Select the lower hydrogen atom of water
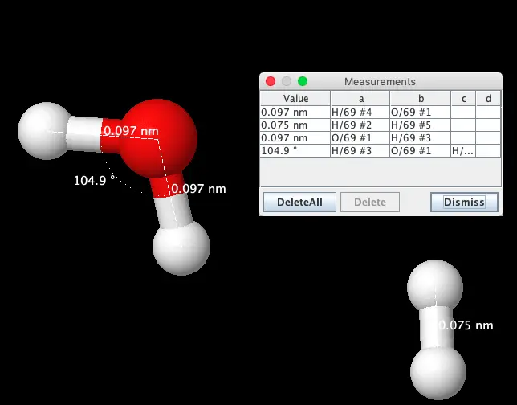This screenshot has height=405, width=517. point(181,246)
